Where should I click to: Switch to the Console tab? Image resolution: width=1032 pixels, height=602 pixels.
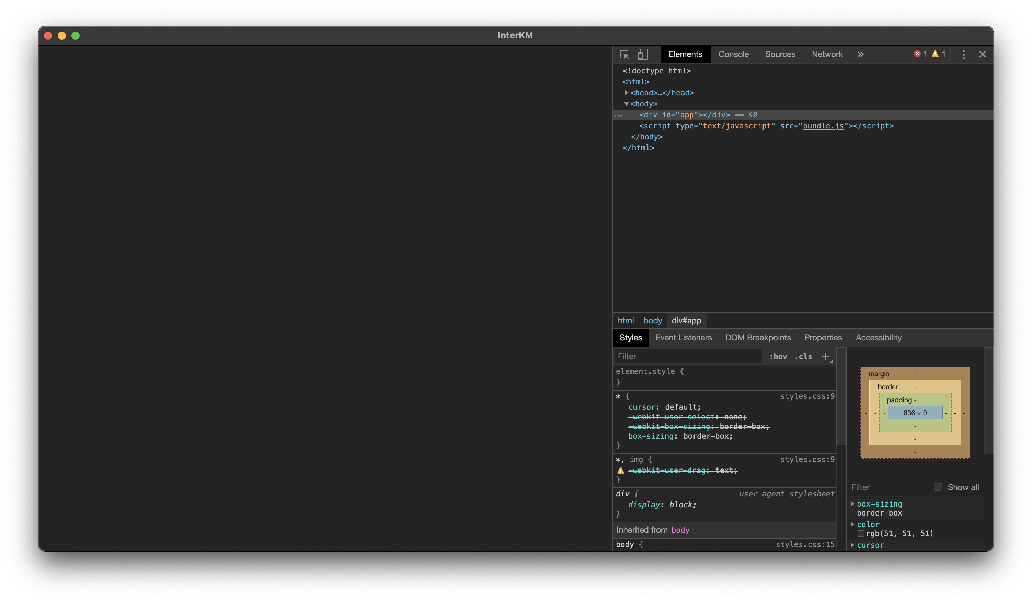pyautogui.click(x=733, y=55)
